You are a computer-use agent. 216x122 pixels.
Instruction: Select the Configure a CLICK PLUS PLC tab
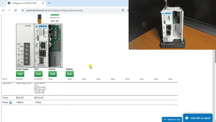click(x=26, y=3)
